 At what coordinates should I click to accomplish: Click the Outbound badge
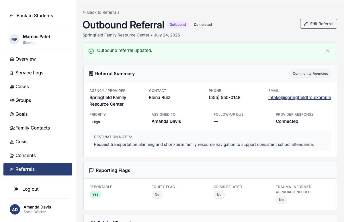pos(177,25)
